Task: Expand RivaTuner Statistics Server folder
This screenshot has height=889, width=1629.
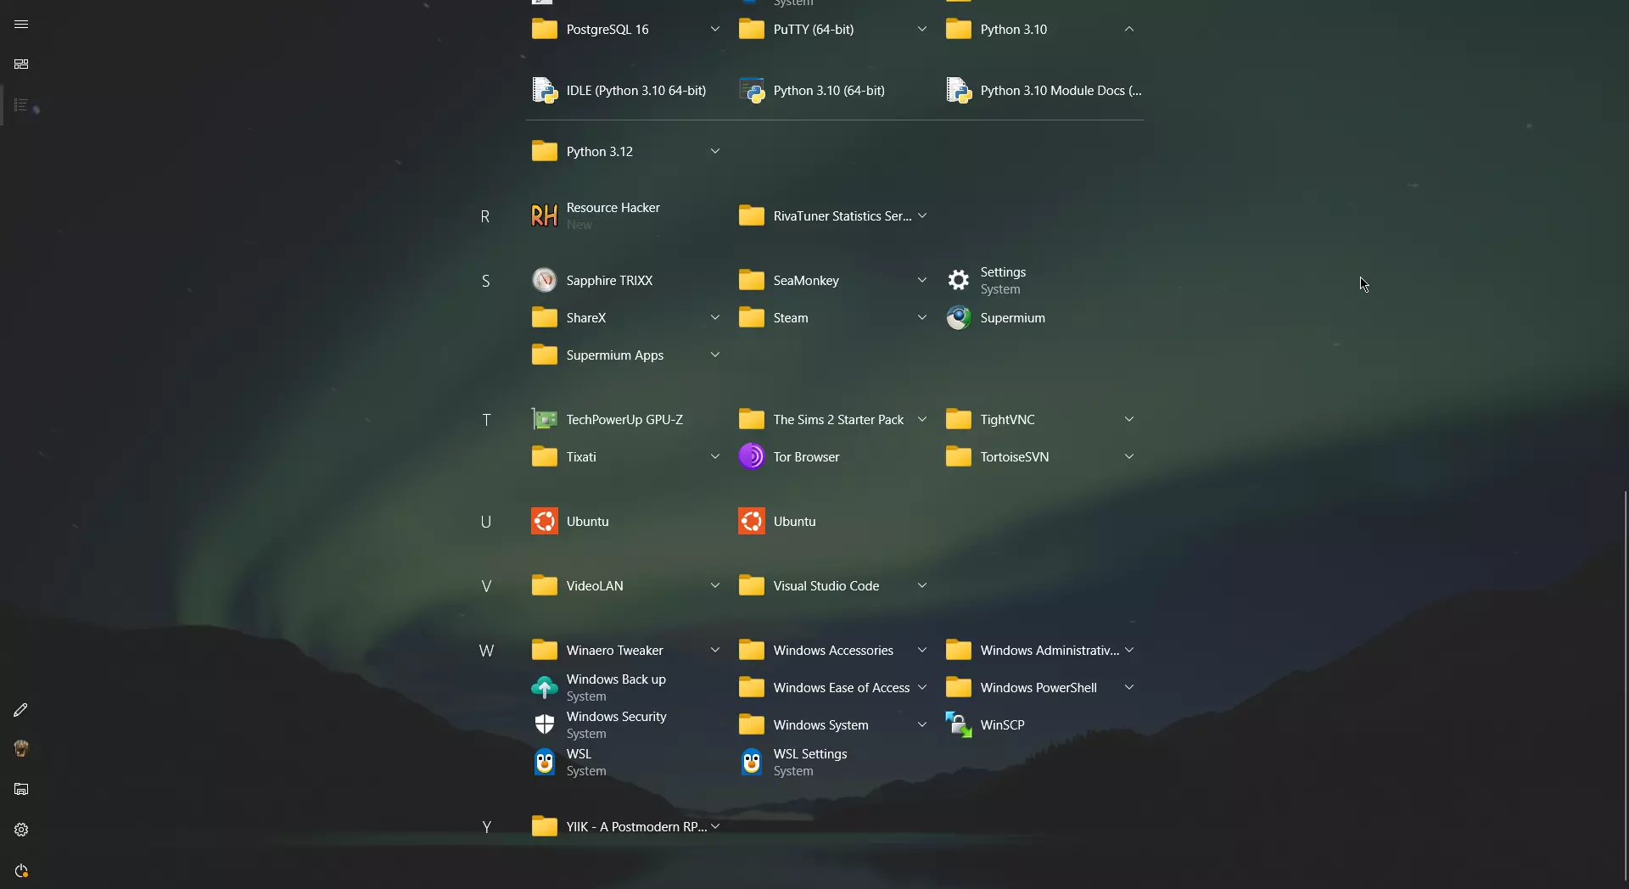Action: 833,215
